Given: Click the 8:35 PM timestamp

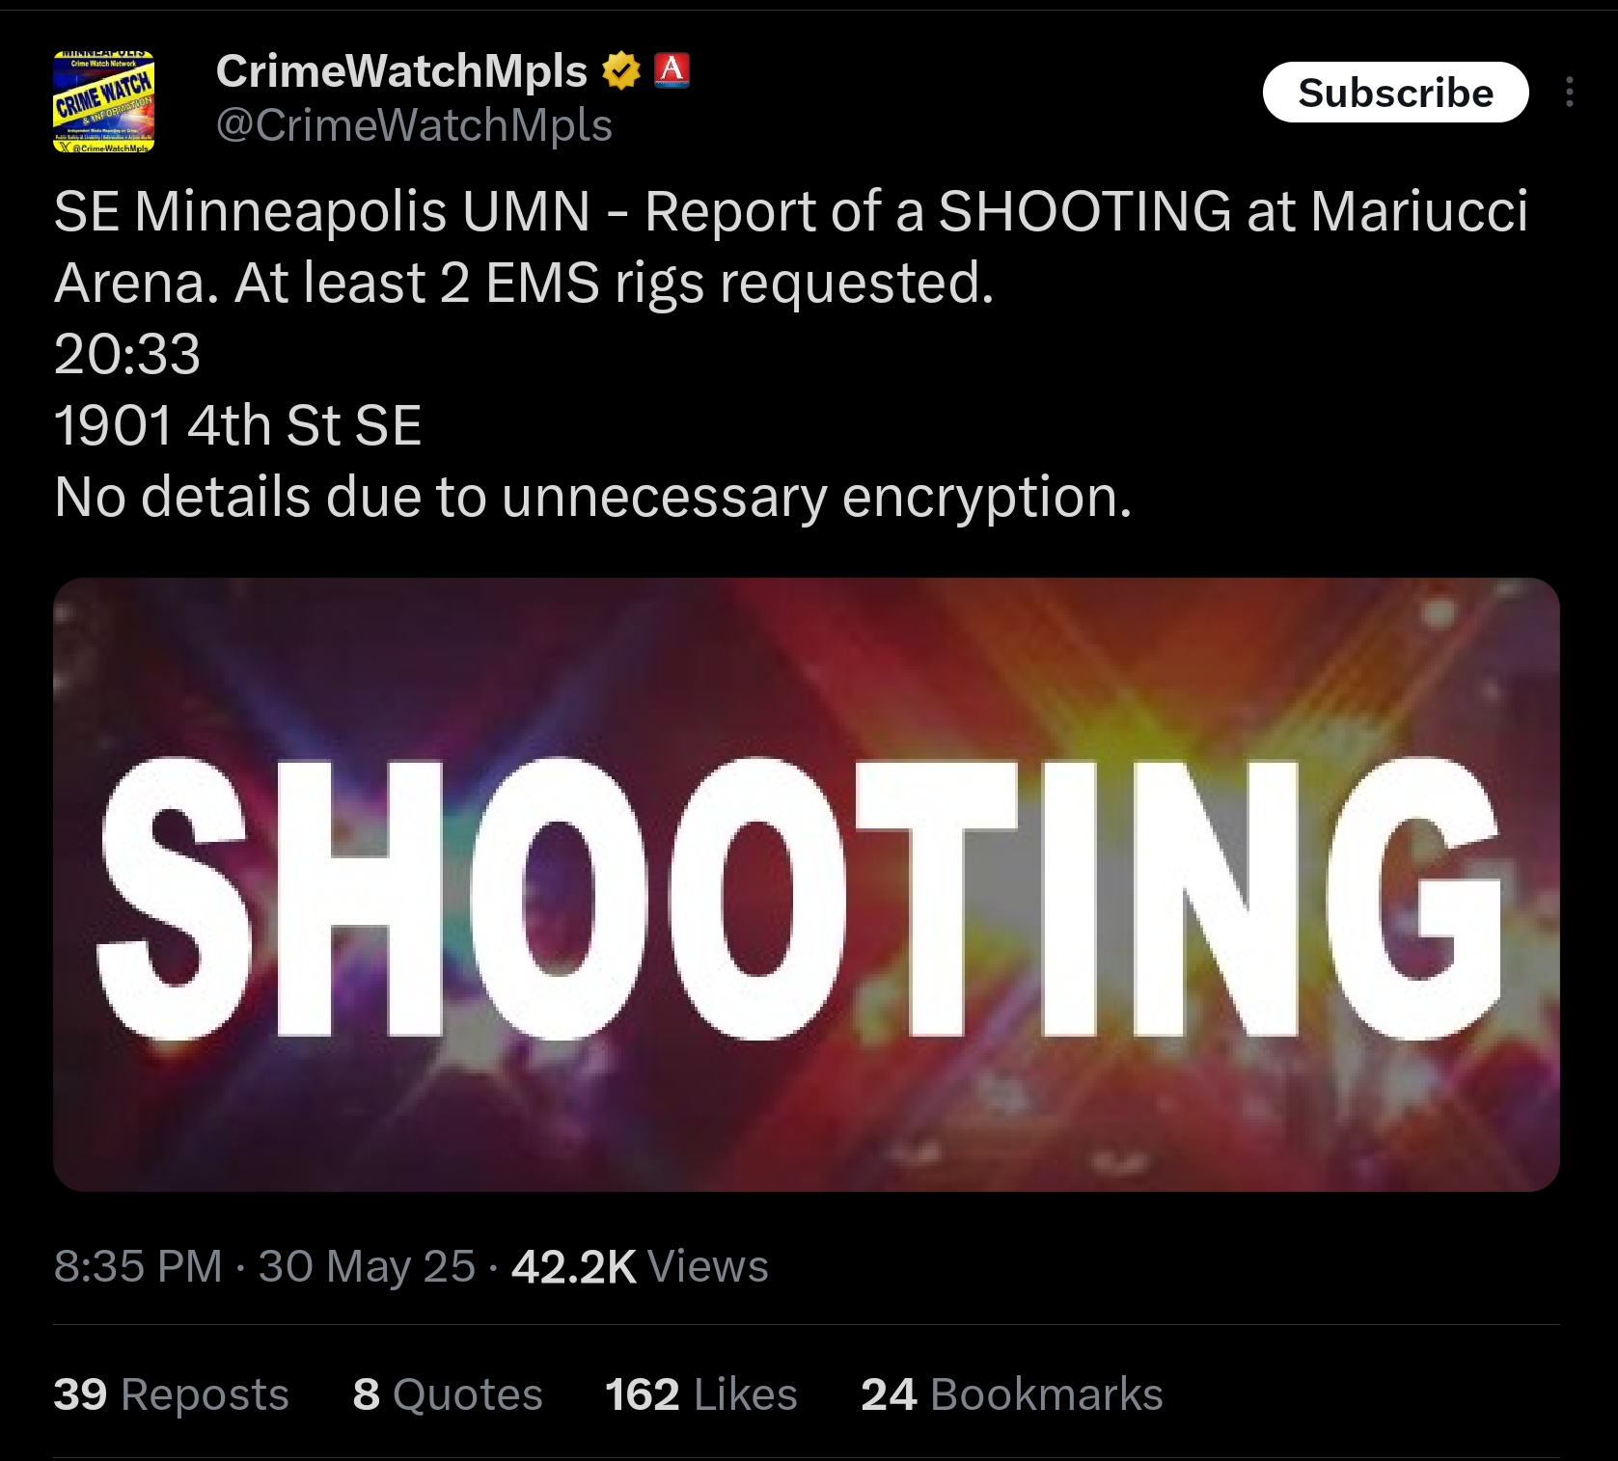Looking at the screenshot, I should click(138, 1266).
